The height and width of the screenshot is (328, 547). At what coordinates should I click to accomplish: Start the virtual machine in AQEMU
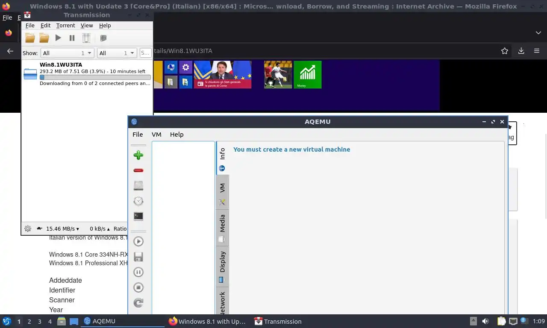tap(138, 241)
